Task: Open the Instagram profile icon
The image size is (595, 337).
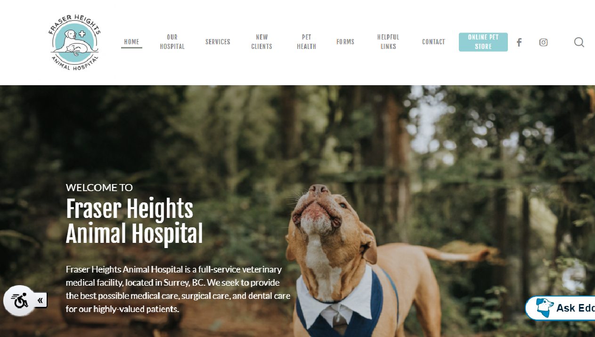Action: tap(543, 42)
